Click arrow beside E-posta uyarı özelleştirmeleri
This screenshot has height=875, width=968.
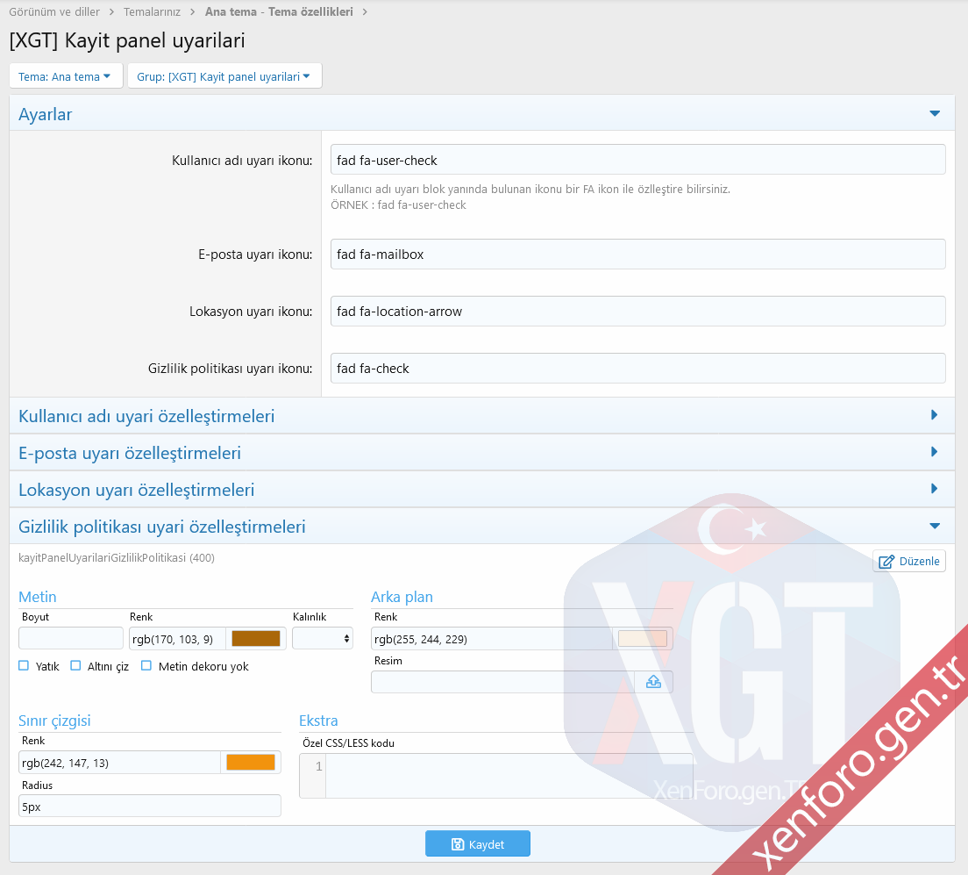tap(935, 452)
